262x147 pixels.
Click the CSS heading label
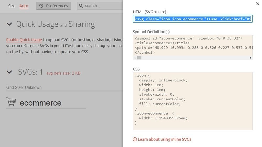(x=136, y=69)
